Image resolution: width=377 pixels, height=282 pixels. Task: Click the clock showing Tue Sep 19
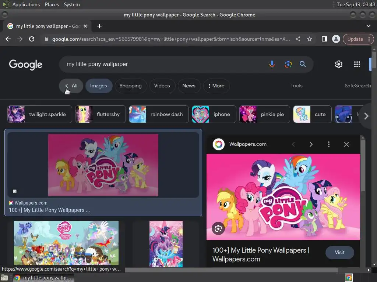[x=356, y=4]
